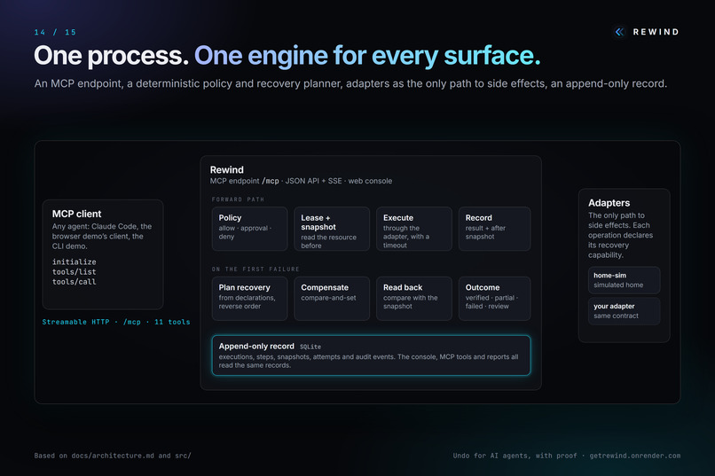Click the headline 'One process. One engine for every surface.'
The width and height of the screenshot is (715, 476).
[x=287, y=56]
